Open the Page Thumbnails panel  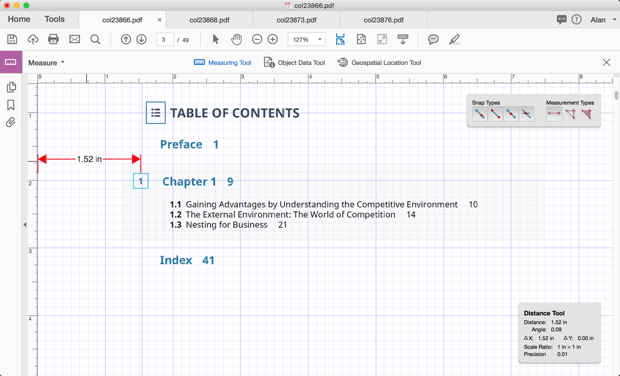11,87
